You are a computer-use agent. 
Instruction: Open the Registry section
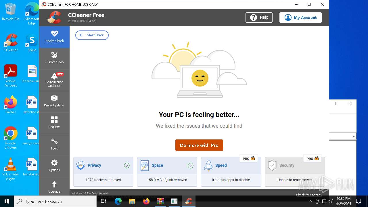pos(54,123)
